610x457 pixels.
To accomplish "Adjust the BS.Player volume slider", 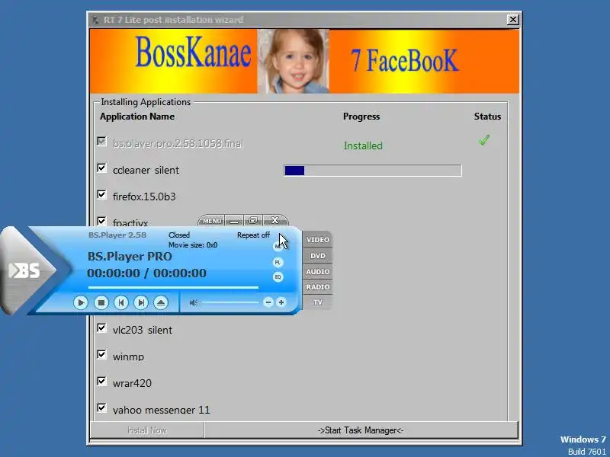I will point(230,302).
